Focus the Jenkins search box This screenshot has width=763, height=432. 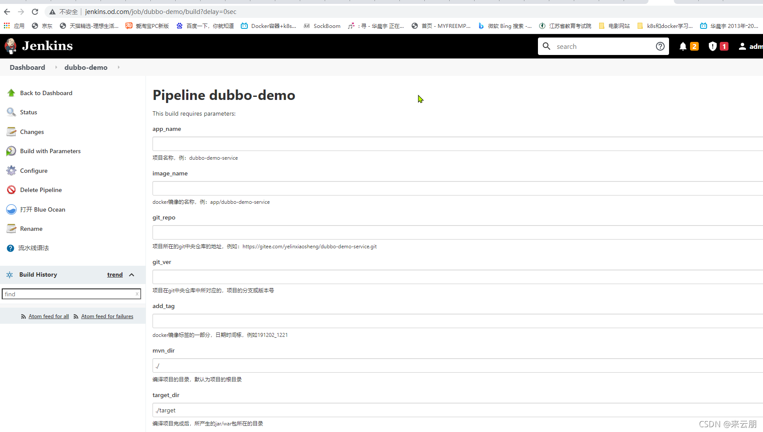(603, 46)
